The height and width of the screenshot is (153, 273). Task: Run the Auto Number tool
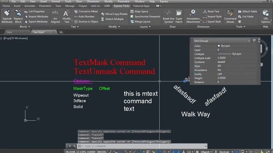point(84,17)
